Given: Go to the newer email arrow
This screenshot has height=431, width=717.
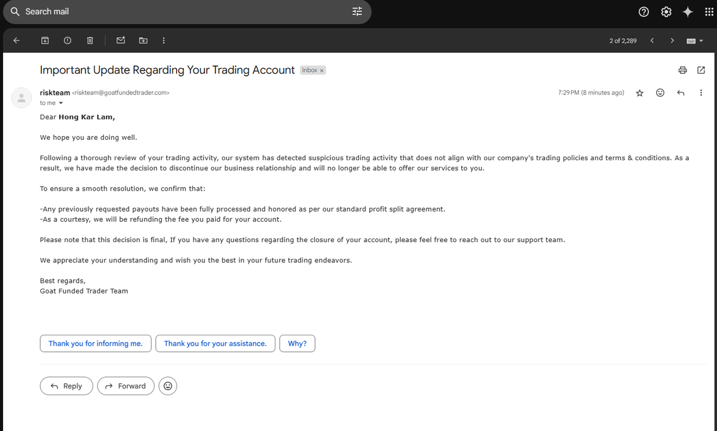Looking at the screenshot, I should [652, 41].
